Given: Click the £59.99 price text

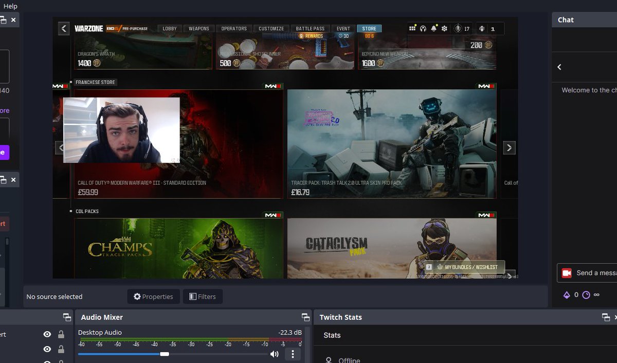Looking at the screenshot, I should coord(88,193).
